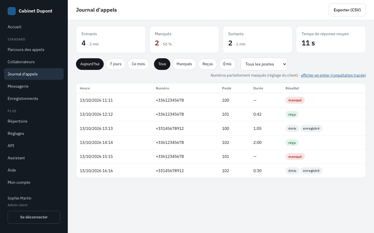This screenshot has width=374, height=233.
Task: Go to Accueil in the sidebar
Action: pos(34,27)
